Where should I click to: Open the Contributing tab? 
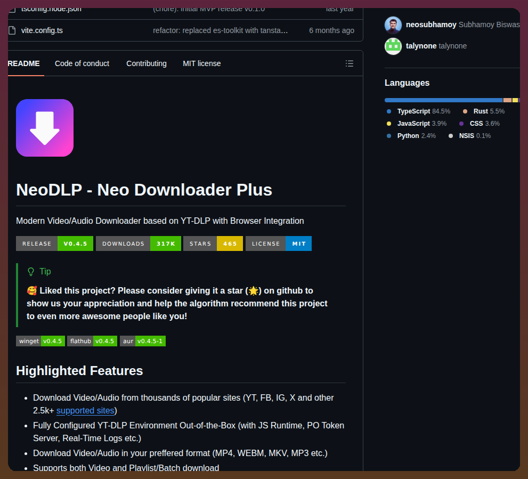pyautogui.click(x=146, y=63)
